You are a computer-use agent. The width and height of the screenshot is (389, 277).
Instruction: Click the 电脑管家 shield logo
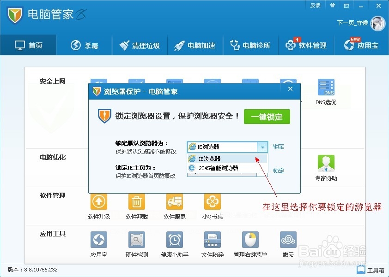15,15
